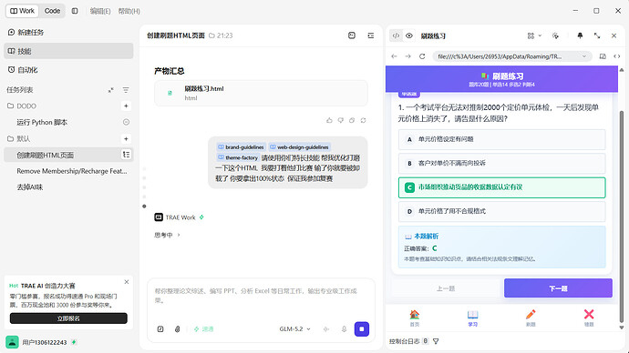Screen dimensions: 629x353
Task: Collapse all task list folders icon
Action: pyautogui.click(x=110, y=90)
